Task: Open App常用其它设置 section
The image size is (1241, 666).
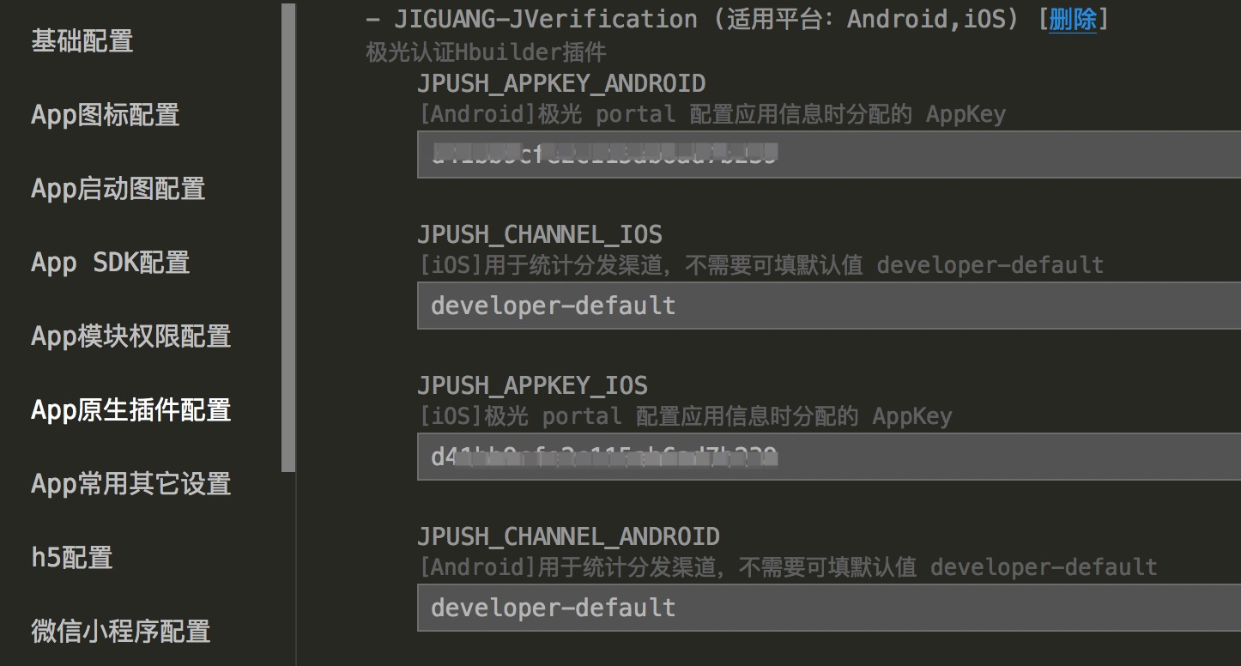Action: (x=131, y=483)
